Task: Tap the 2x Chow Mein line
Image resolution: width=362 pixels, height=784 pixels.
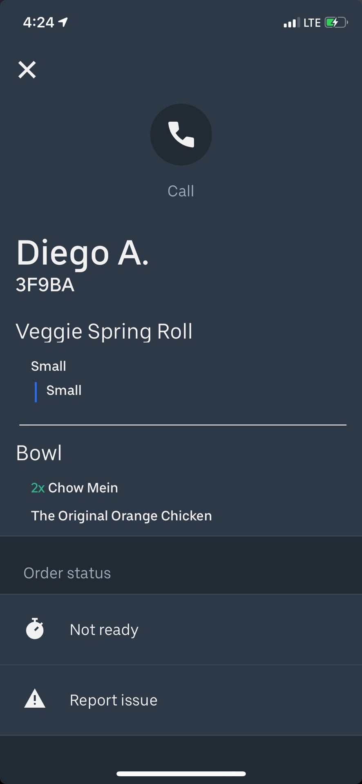Action: pyautogui.click(x=74, y=488)
